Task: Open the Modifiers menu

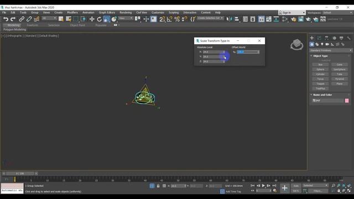Action: pos(72,12)
